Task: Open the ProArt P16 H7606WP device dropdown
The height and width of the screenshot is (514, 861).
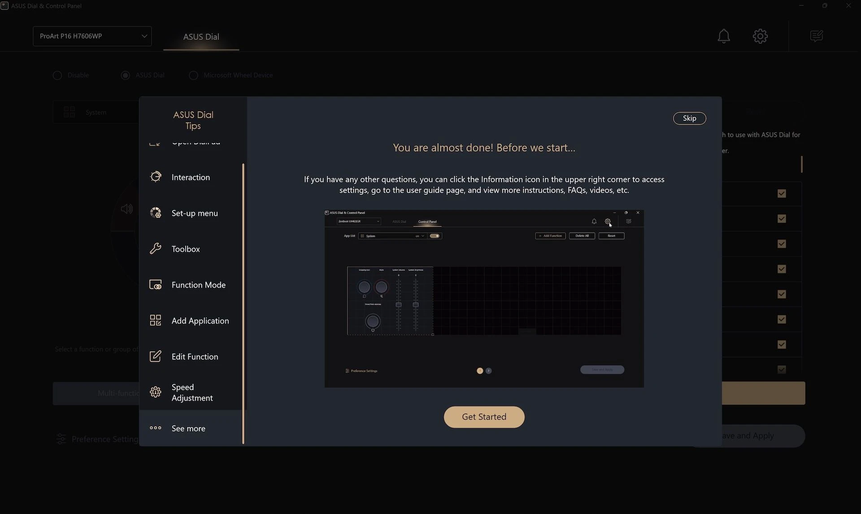Action: tap(92, 36)
